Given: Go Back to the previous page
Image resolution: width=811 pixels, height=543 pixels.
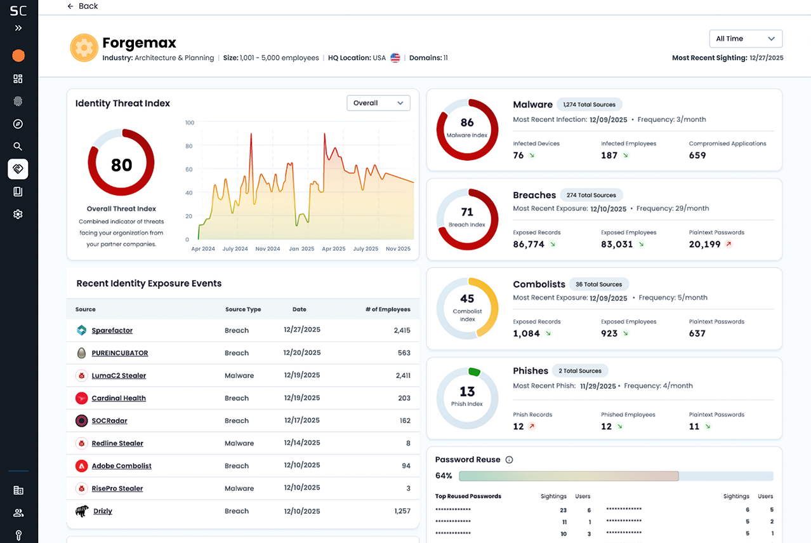Looking at the screenshot, I should coord(82,6).
